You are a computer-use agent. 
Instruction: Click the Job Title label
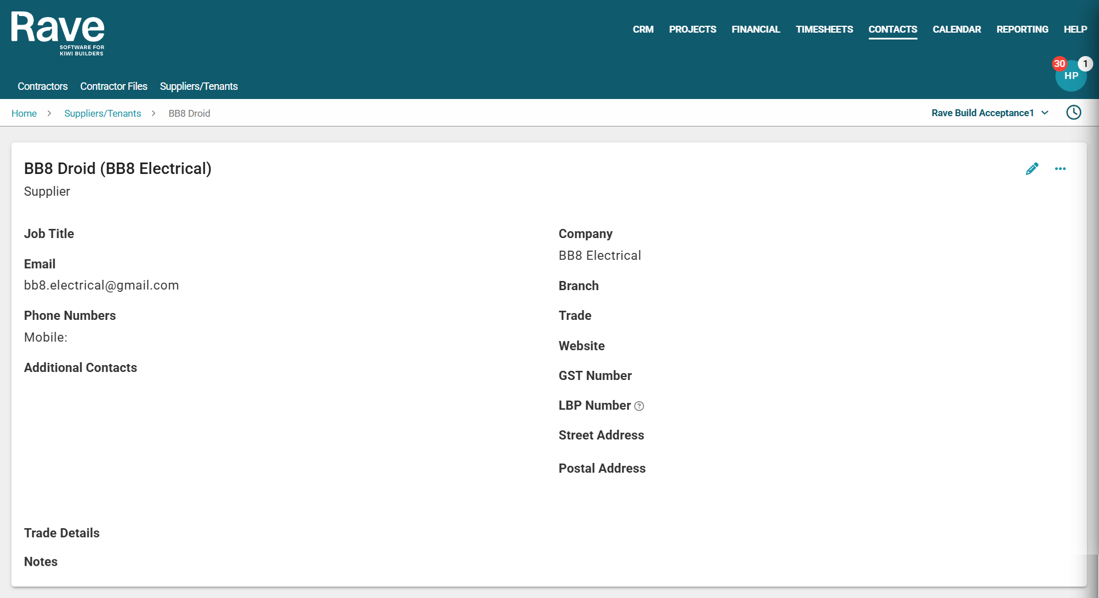[x=49, y=234]
